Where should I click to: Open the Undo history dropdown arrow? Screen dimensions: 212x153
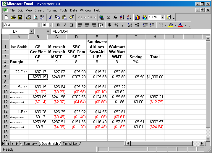point(85,17)
